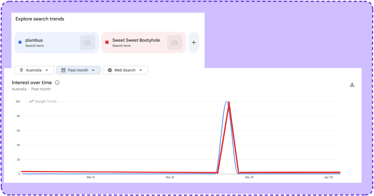Download the Interest over time chart data
Screen dimensions: 374x196
352,85
